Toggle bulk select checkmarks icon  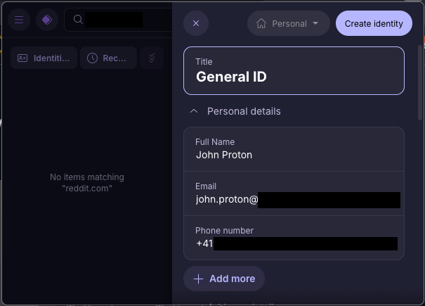[x=152, y=58]
